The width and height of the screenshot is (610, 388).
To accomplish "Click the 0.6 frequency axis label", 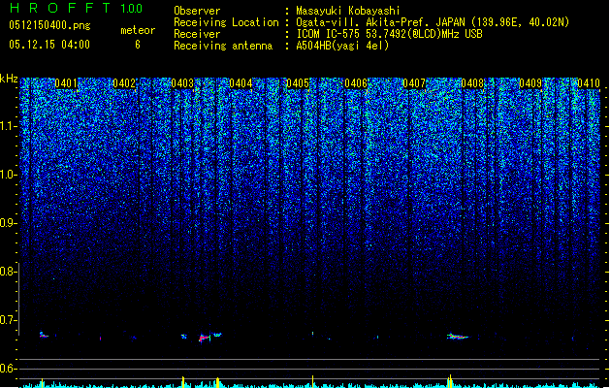I will [x=8, y=369].
